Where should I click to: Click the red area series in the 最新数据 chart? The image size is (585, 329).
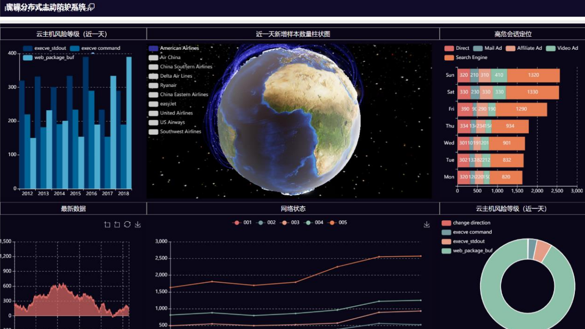(x=63, y=302)
